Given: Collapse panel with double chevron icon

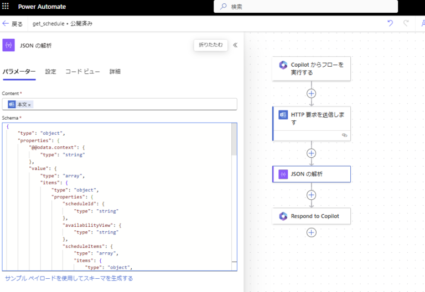Looking at the screenshot, I should [235, 45].
